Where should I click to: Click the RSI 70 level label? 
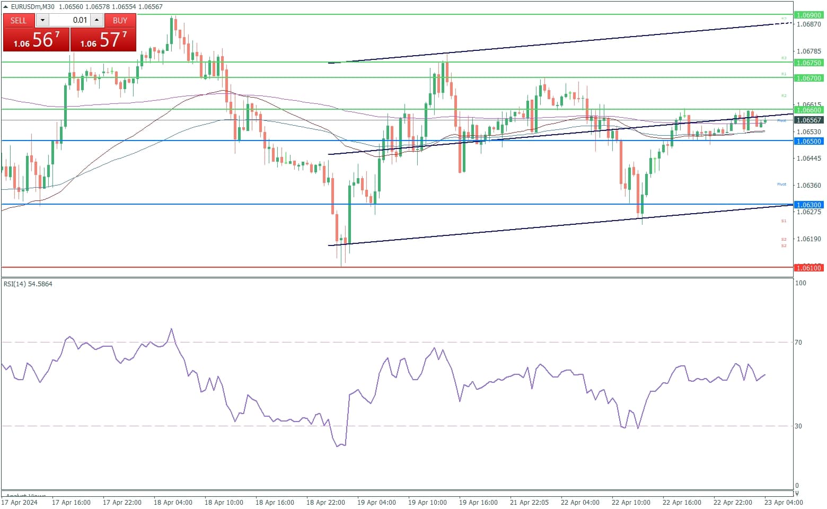click(798, 343)
